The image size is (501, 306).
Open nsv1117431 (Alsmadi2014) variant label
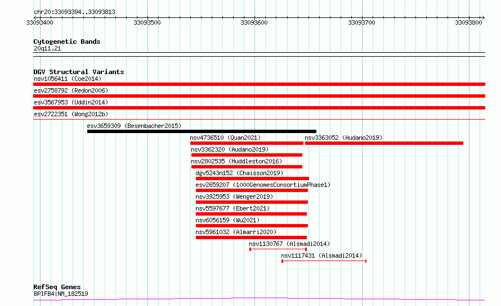point(321,255)
